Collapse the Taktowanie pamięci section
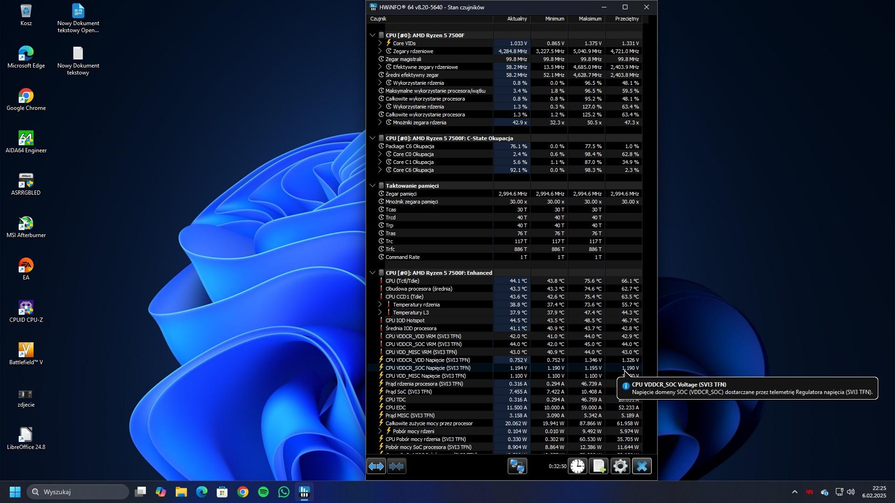Viewport: 895px width, 503px height. (x=372, y=186)
